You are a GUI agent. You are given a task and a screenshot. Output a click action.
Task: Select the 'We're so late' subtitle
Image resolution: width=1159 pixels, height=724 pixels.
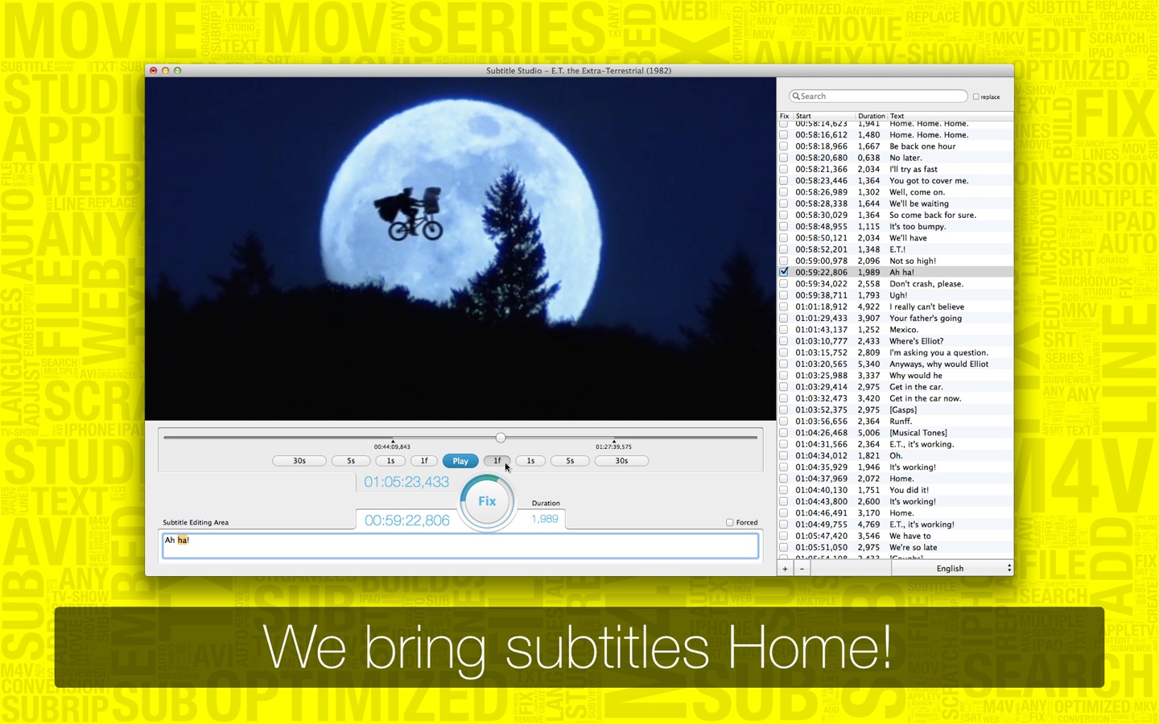[914, 547]
